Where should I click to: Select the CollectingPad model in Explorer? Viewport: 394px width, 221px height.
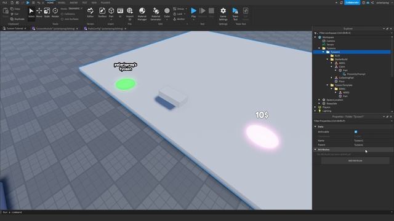click(346, 78)
